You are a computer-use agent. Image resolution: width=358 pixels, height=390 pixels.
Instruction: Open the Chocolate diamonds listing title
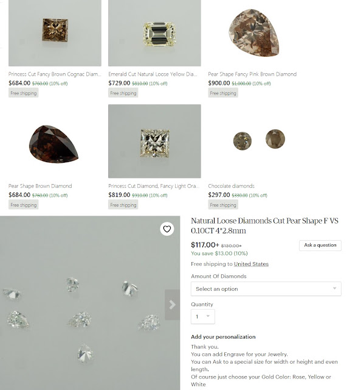[x=231, y=186]
